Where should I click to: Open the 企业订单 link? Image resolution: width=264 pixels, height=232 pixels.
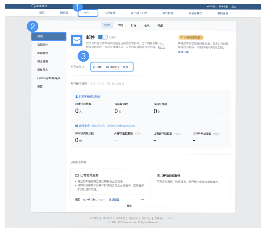[183, 52]
